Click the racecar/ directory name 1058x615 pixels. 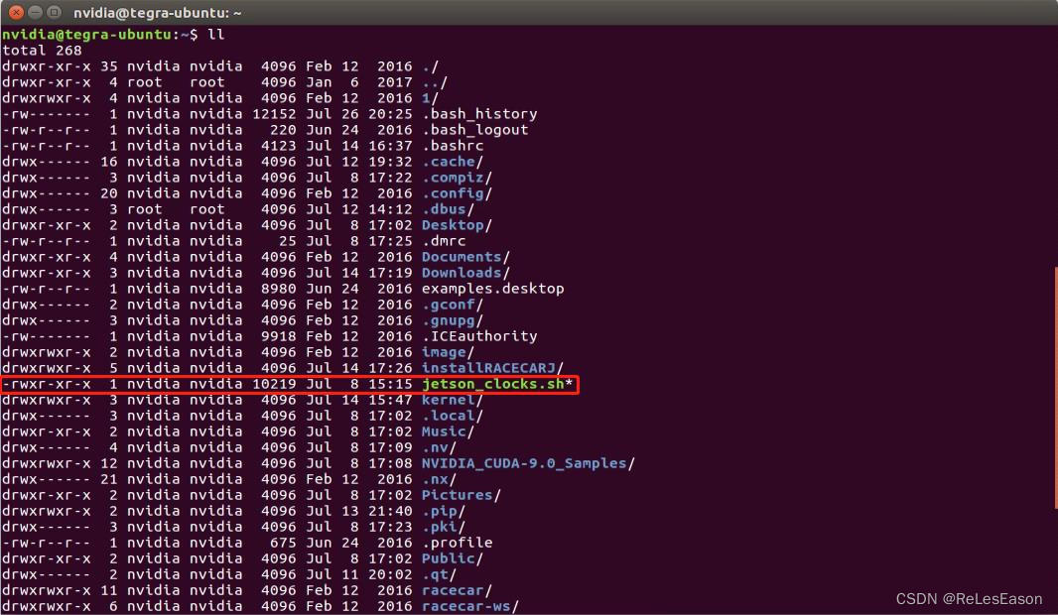tap(457, 590)
